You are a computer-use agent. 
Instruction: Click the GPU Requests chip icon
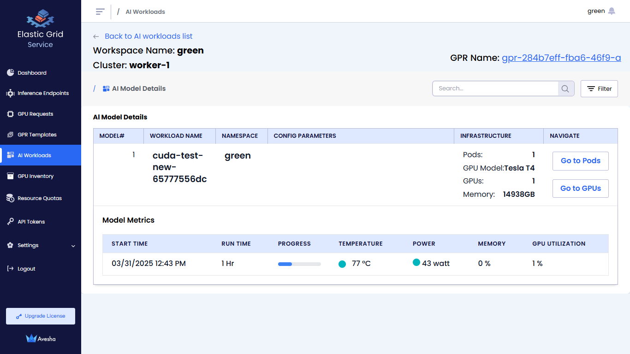pos(10,114)
